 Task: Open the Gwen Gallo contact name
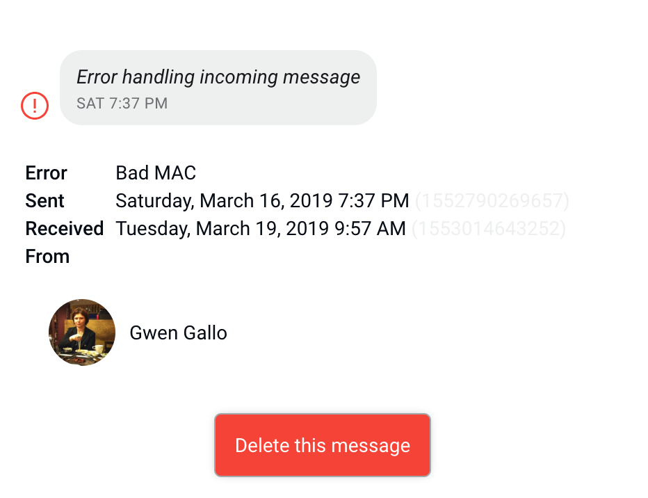[x=177, y=332]
